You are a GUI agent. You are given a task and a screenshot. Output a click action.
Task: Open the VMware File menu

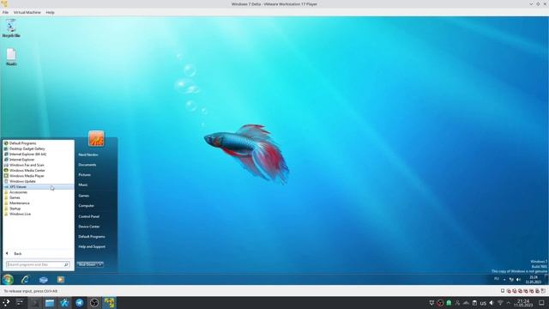(x=6, y=12)
